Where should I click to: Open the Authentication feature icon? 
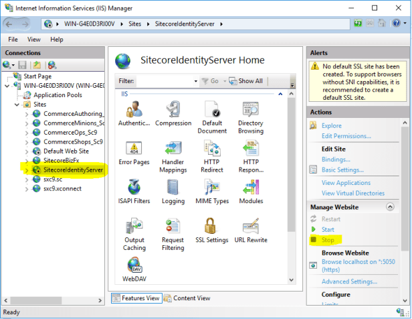134,110
